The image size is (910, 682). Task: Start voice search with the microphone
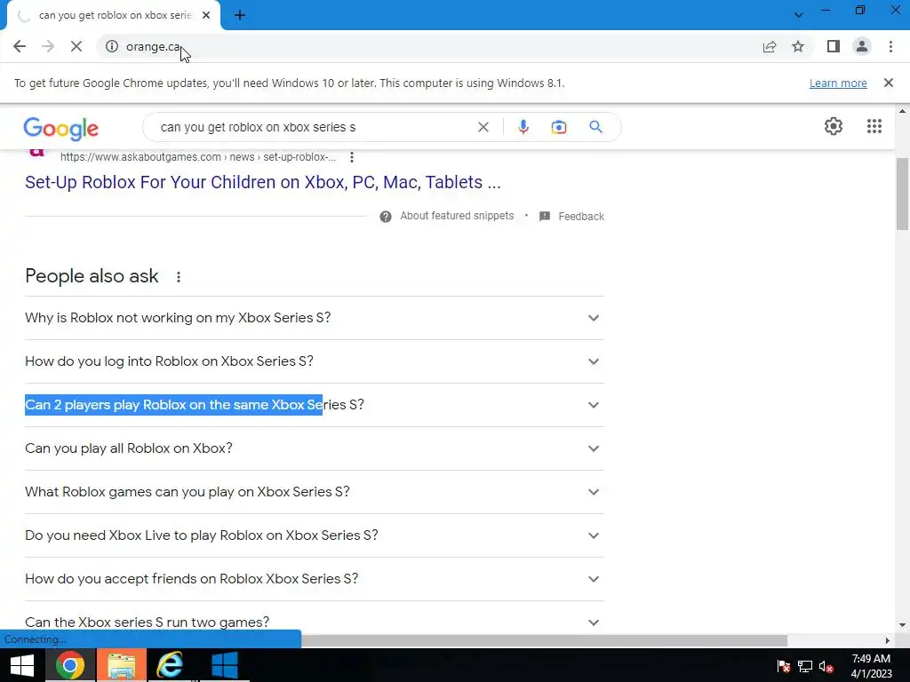coord(523,127)
